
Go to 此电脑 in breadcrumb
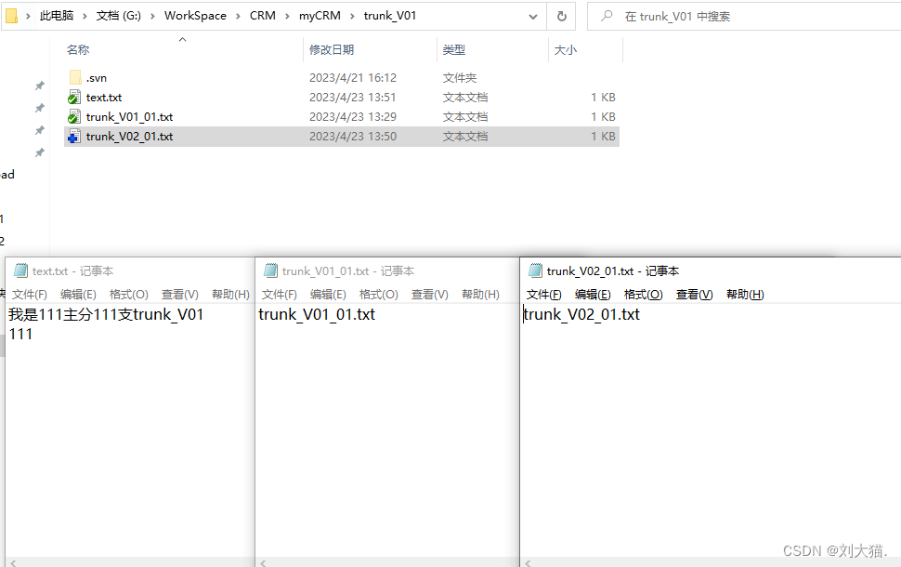click(x=57, y=16)
